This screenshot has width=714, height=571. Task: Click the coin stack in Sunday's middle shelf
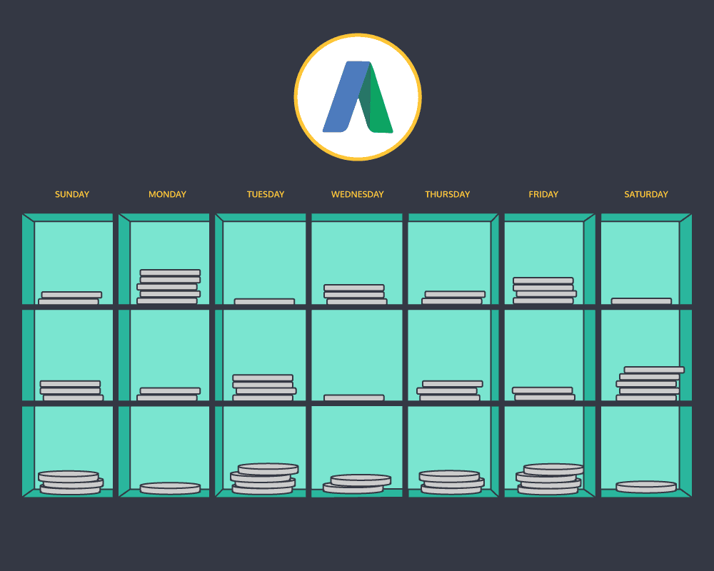point(71,390)
